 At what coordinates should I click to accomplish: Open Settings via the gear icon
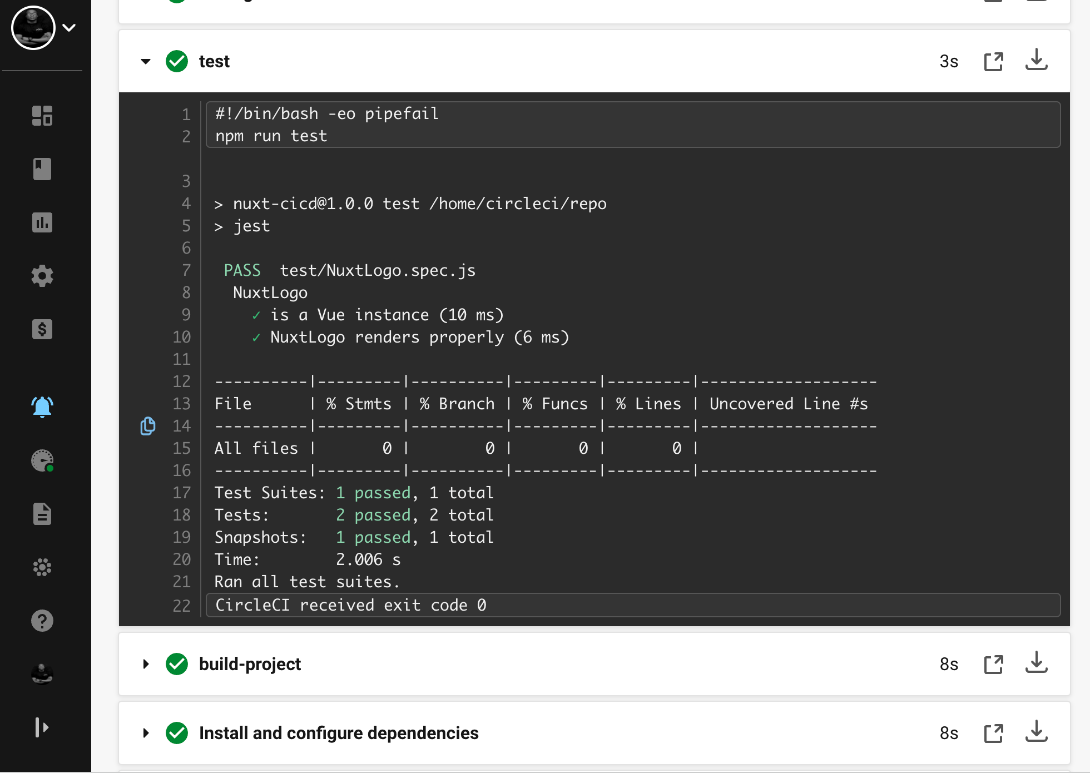42,275
